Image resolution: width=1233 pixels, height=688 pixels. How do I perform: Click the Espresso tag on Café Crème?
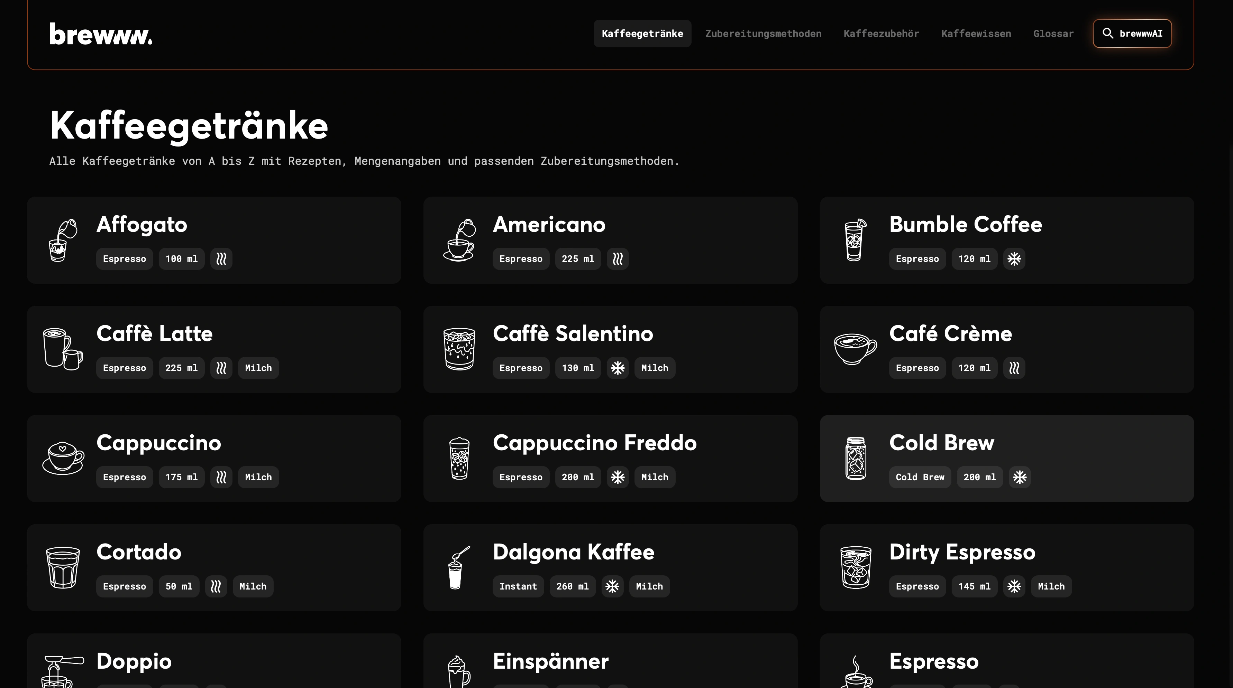pyautogui.click(x=917, y=368)
